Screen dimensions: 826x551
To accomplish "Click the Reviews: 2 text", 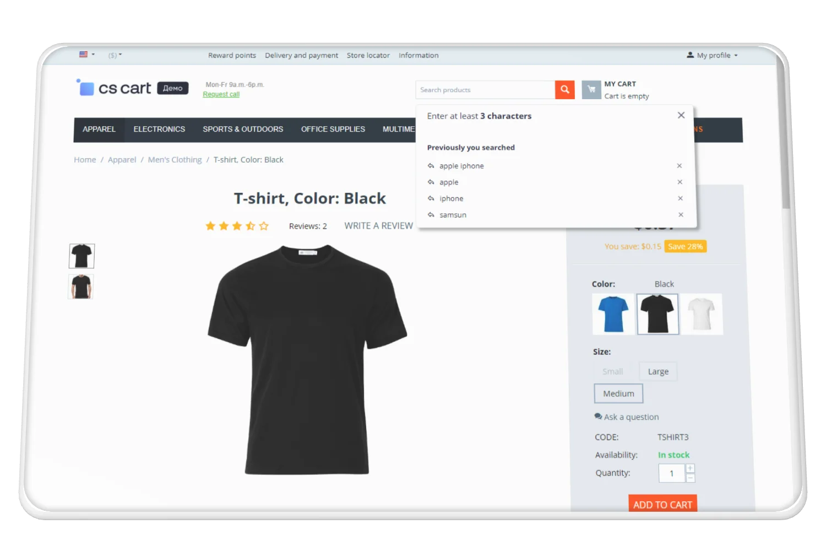I will (308, 226).
